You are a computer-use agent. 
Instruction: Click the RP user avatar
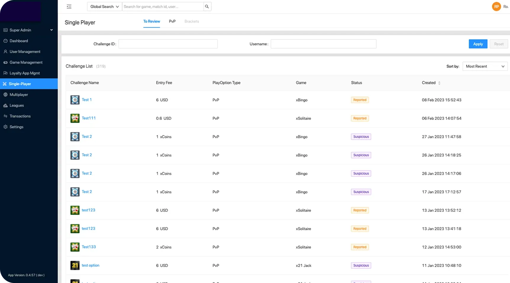pos(496,7)
